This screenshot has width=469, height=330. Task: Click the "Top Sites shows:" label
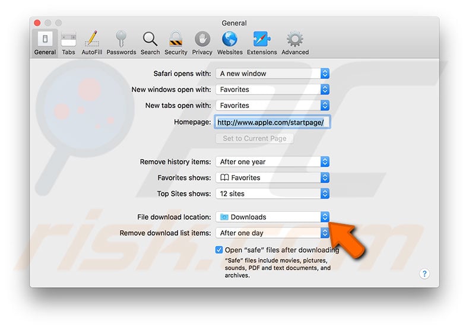[x=184, y=193]
